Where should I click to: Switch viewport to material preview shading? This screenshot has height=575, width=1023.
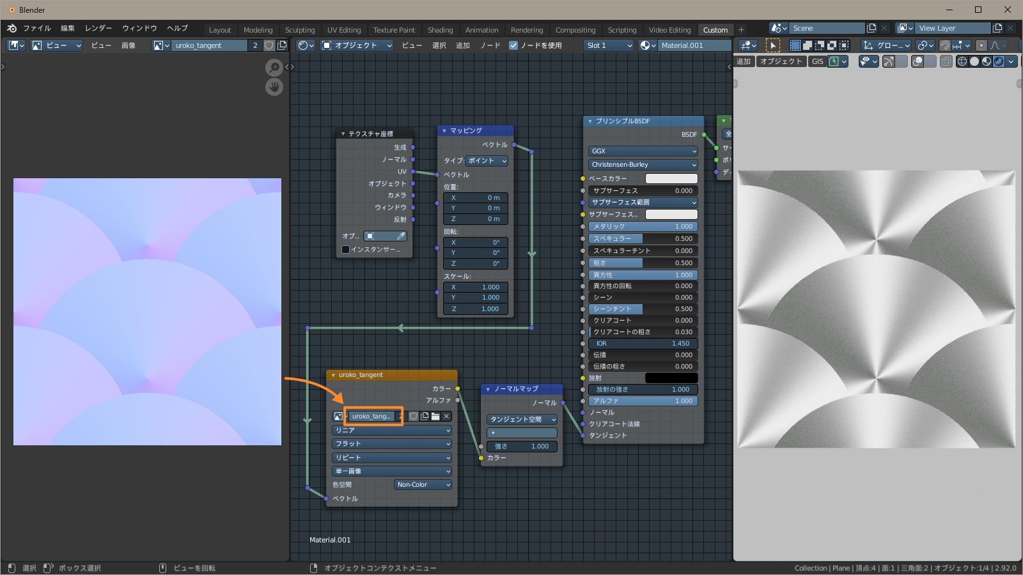987,61
